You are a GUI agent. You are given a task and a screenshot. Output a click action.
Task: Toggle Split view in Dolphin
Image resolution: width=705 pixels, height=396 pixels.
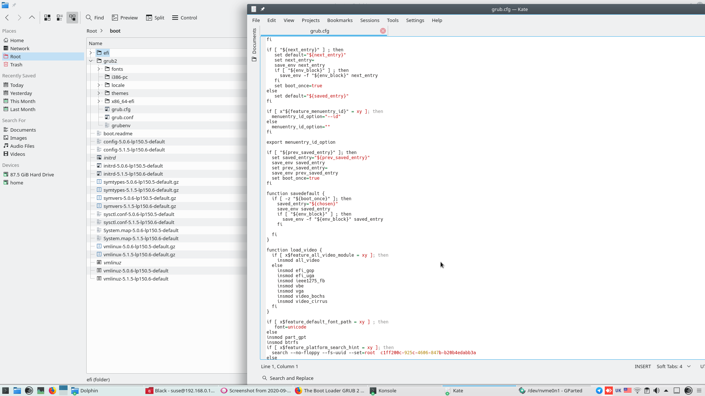(x=155, y=18)
